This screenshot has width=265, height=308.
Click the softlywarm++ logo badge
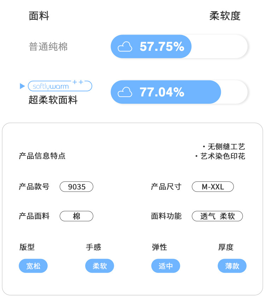click(60, 86)
